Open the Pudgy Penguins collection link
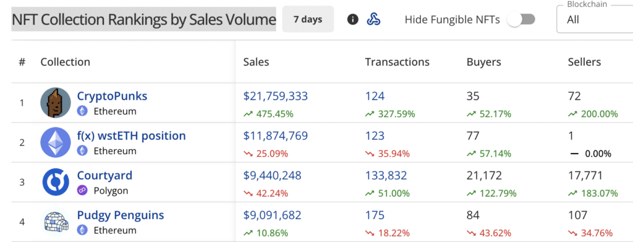This screenshot has height=242, width=633. [x=121, y=215]
